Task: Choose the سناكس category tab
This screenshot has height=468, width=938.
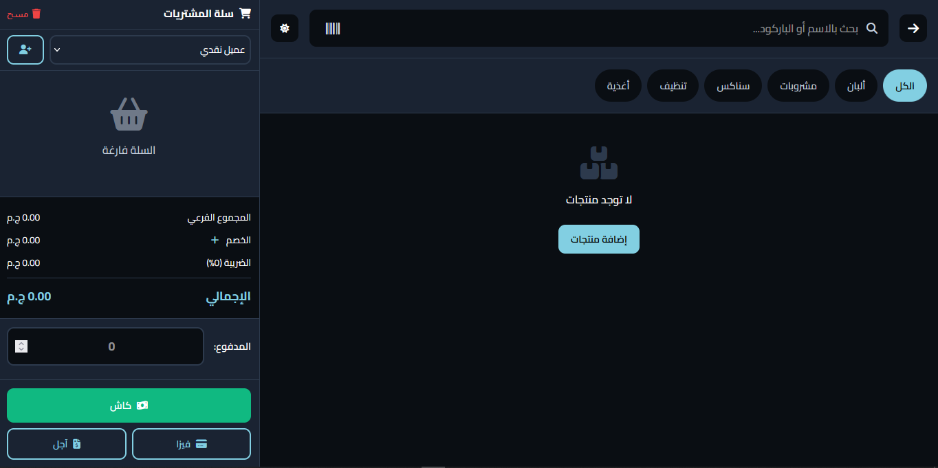Action: click(732, 86)
